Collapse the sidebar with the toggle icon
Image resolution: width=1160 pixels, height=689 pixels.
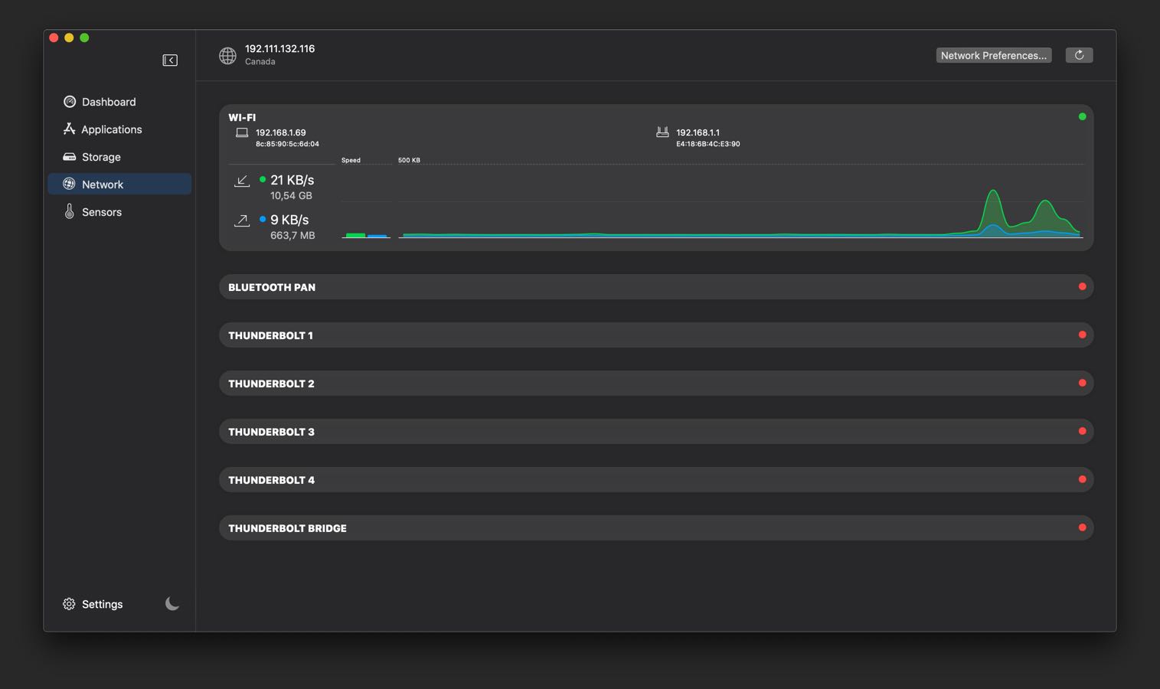pos(170,60)
